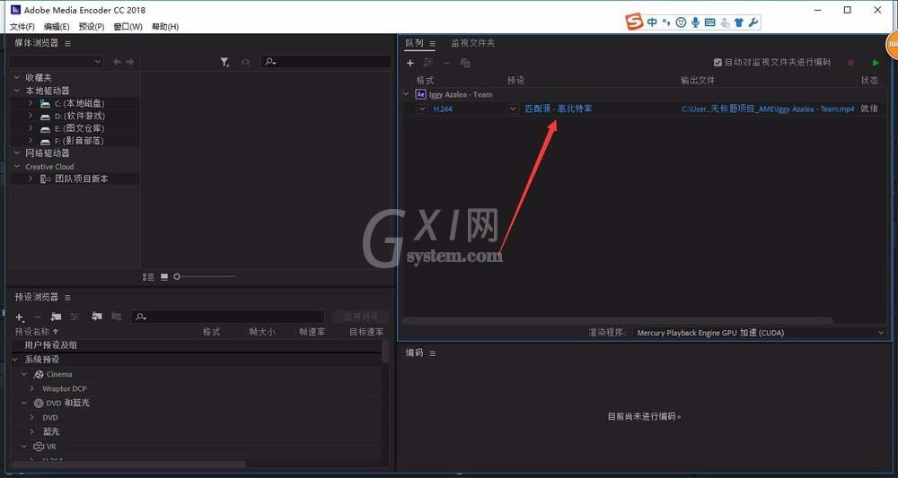Click the H.264 format link
The image size is (898, 478).
point(443,109)
